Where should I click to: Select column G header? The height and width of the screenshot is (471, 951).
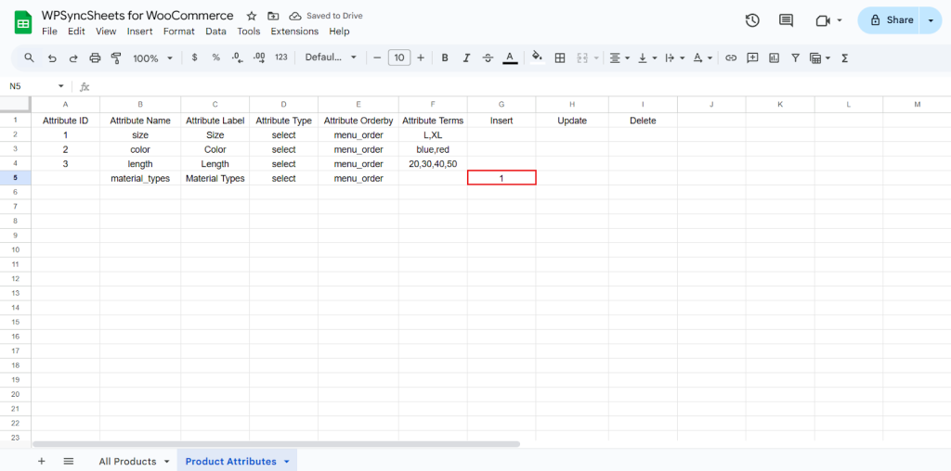(502, 104)
